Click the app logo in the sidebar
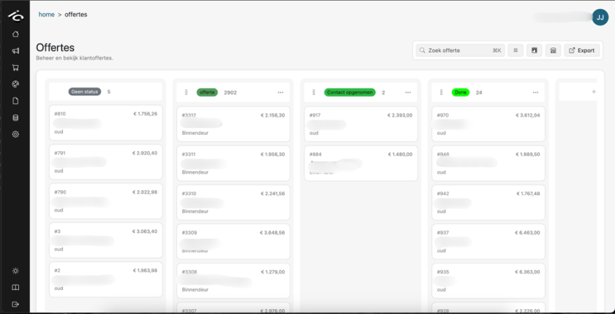The width and height of the screenshot is (615, 314). [x=15, y=15]
